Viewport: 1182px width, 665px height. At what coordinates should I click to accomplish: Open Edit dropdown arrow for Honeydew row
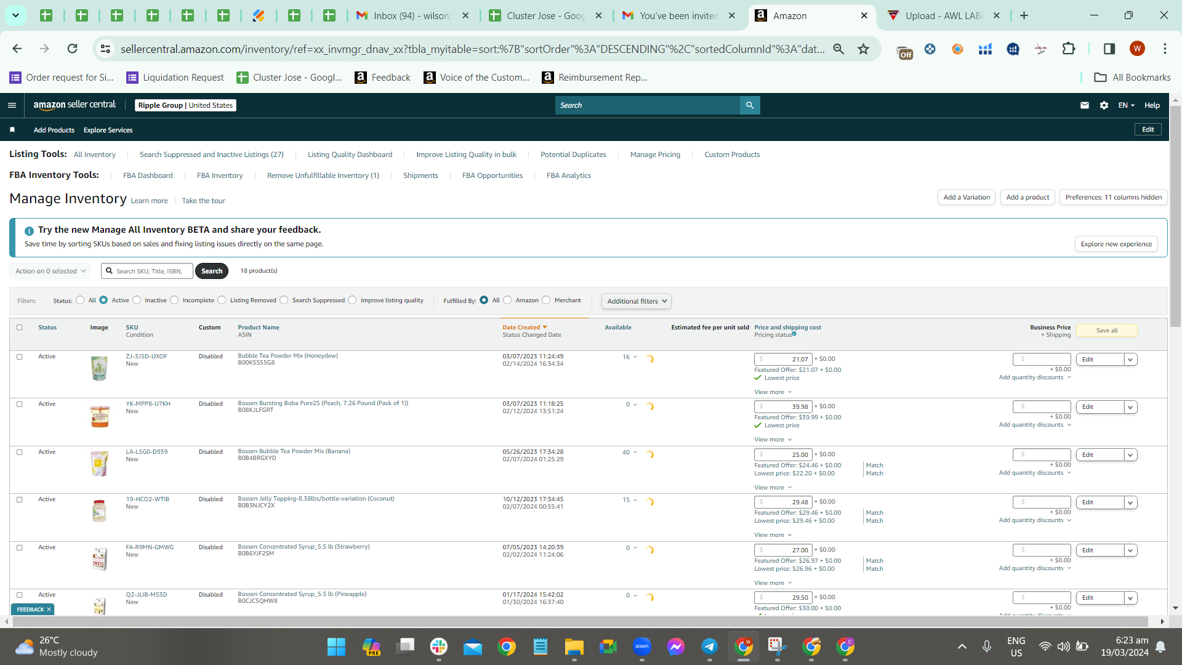tap(1130, 360)
